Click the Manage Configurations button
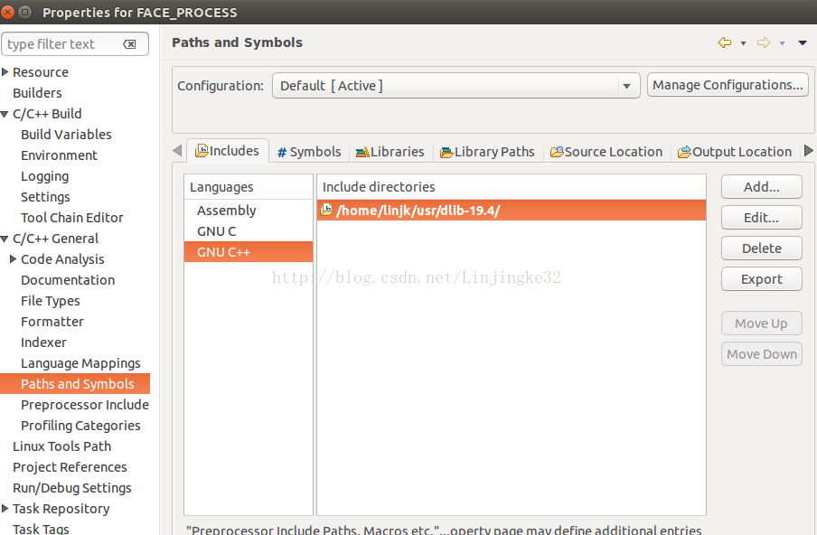Screen dimensions: 817x535 pos(728,85)
